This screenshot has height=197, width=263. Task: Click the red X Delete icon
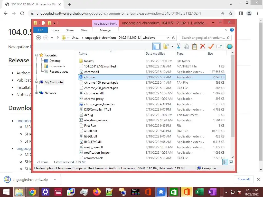click(203, 46)
